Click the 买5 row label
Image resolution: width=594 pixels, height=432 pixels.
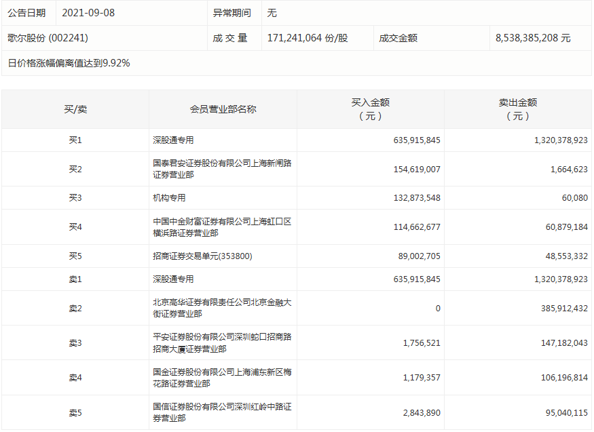(x=75, y=256)
